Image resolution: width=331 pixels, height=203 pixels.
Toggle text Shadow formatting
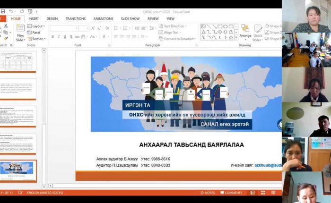[71, 37]
